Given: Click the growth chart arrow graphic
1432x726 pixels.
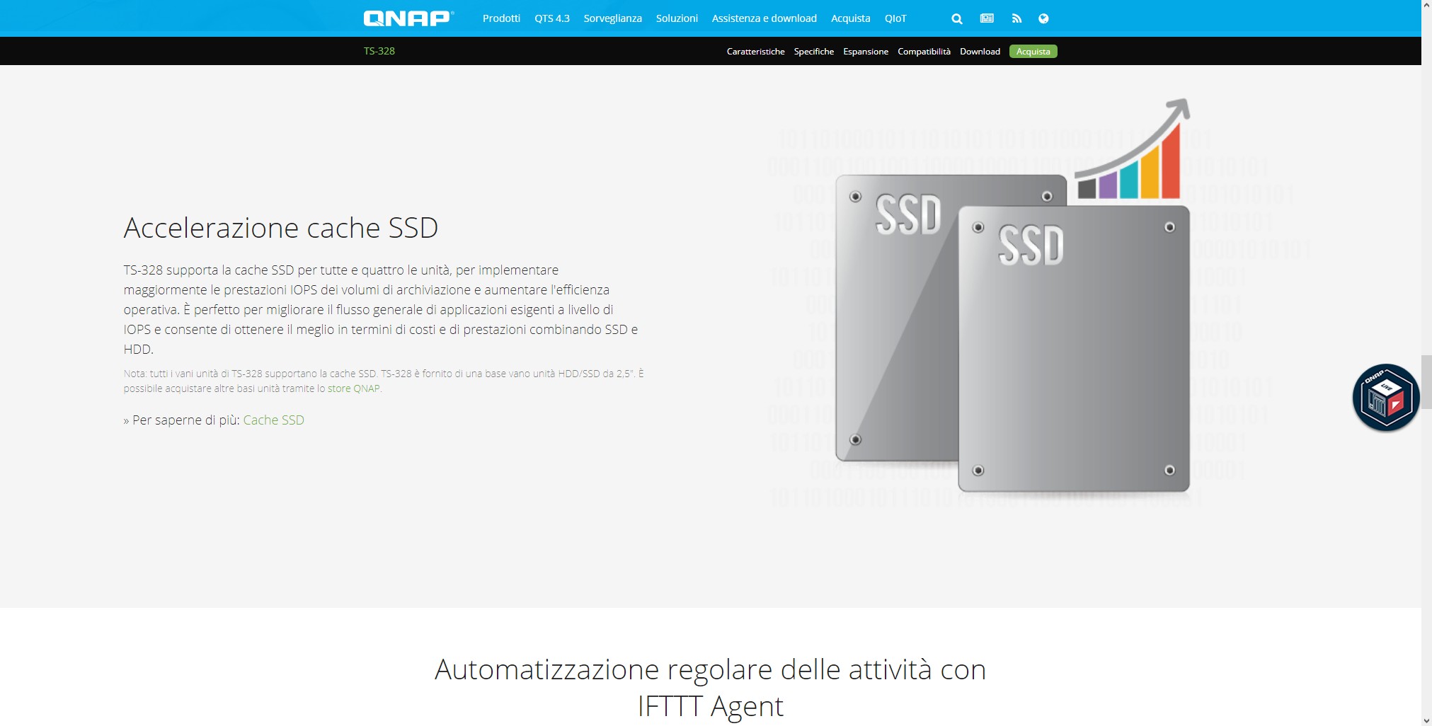Looking at the screenshot, I should (1133, 149).
